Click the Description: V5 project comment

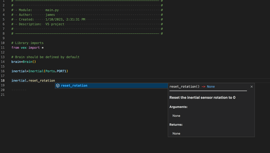(41, 24)
